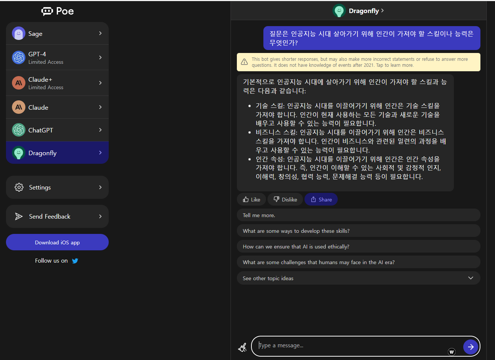Click the ChatGPT bot avatar icon
The height and width of the screenshot is (360, 495).
click(x=19, y=130)
